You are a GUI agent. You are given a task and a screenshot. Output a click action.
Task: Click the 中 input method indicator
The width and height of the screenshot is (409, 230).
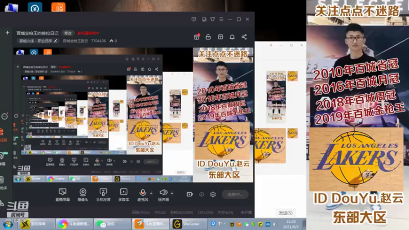tap(220, 223)
